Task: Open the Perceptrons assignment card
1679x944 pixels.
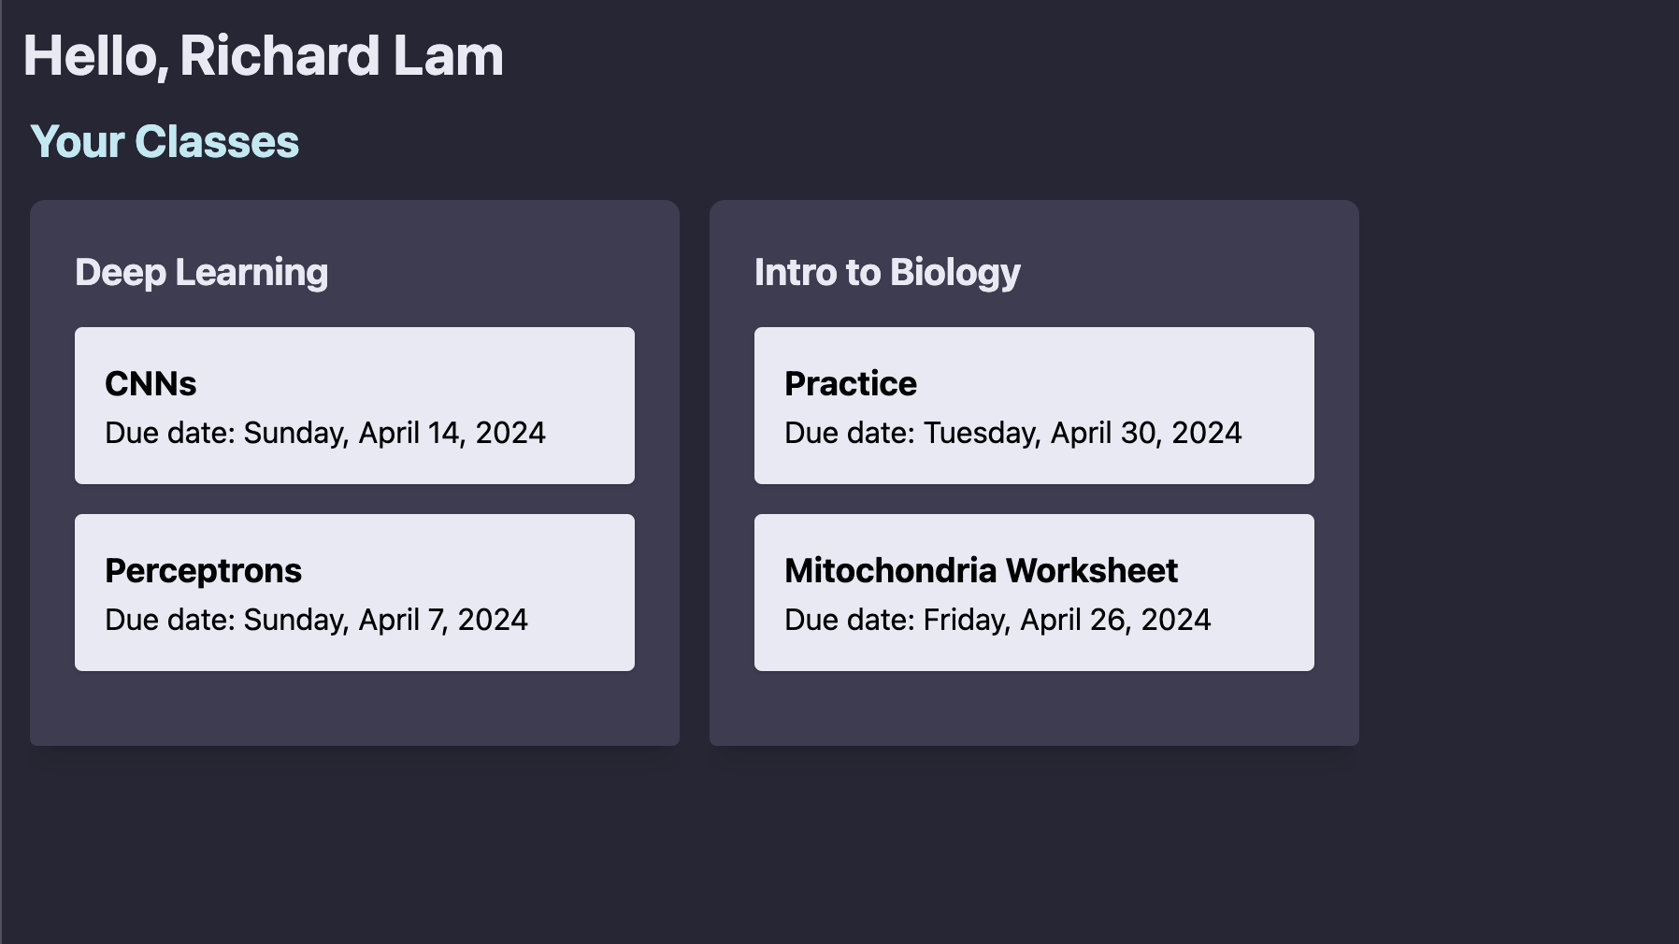Action: click(354, 593)
